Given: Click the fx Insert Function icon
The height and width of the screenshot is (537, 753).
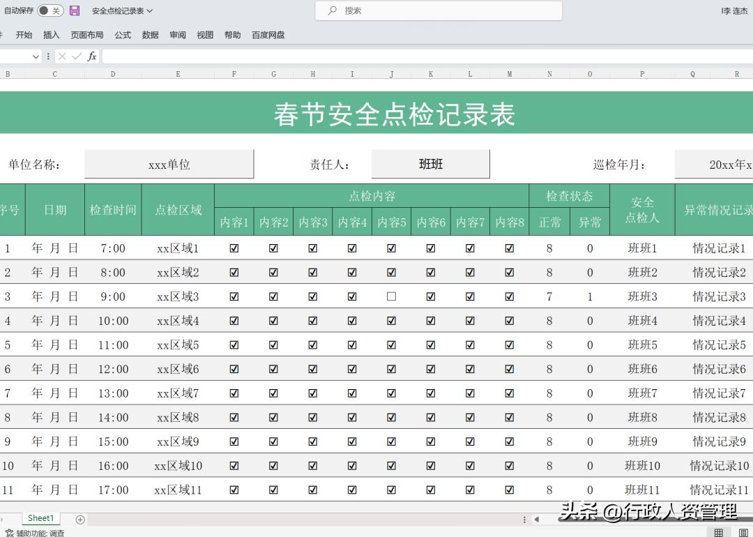Looking at the screenshot, I should (93, 56).
